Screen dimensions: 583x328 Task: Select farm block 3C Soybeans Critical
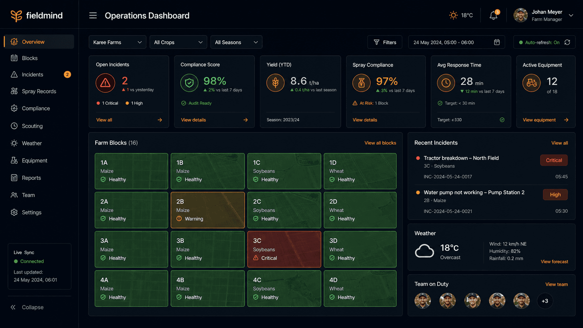tap(284, 249)
